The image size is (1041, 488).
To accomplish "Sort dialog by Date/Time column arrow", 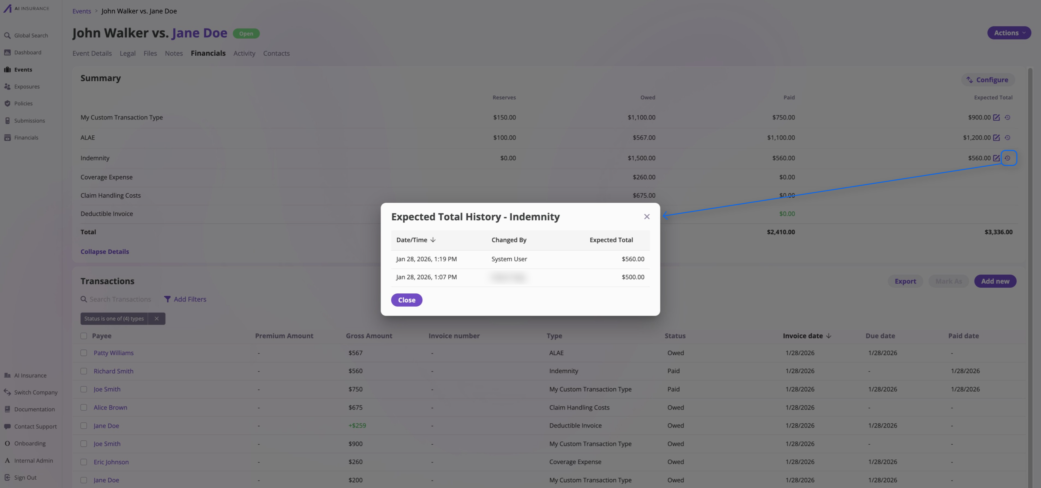I will click(x=433, y=240).
